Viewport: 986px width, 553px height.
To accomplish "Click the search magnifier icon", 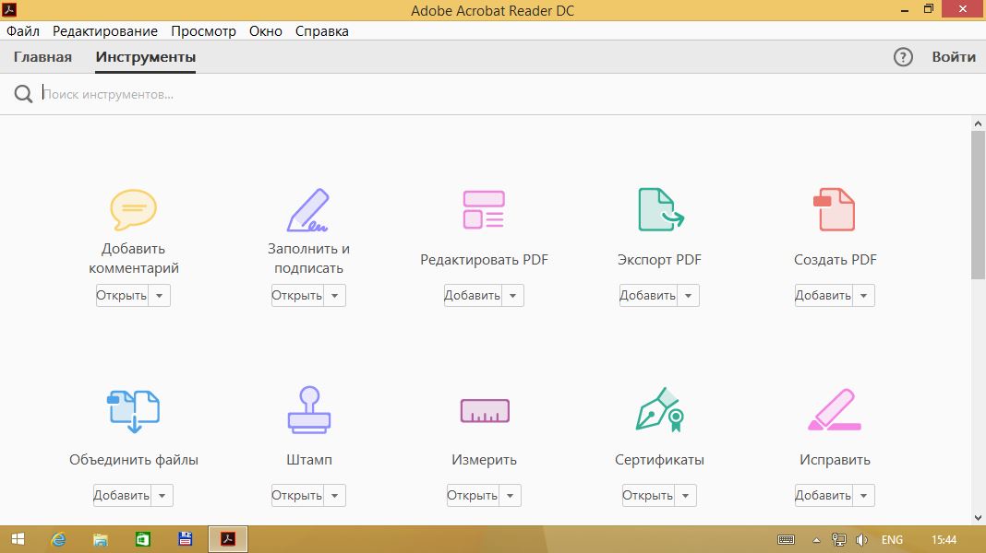I will (23, 94).
